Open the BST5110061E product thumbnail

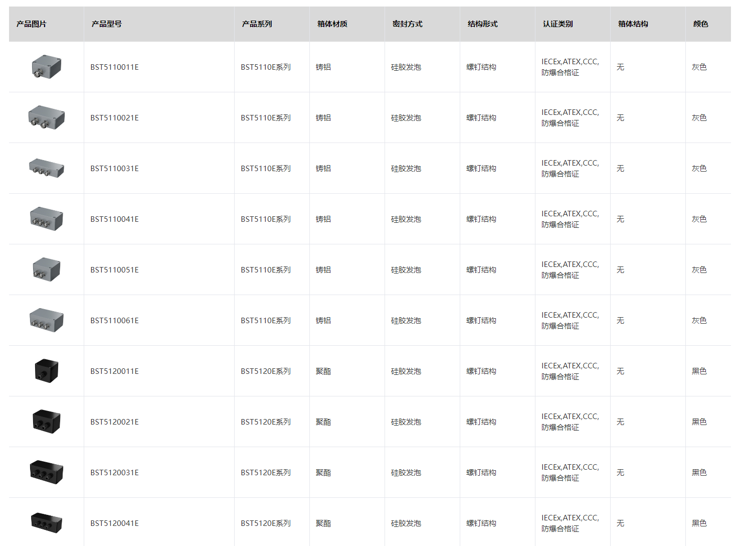tap(46, 320)
